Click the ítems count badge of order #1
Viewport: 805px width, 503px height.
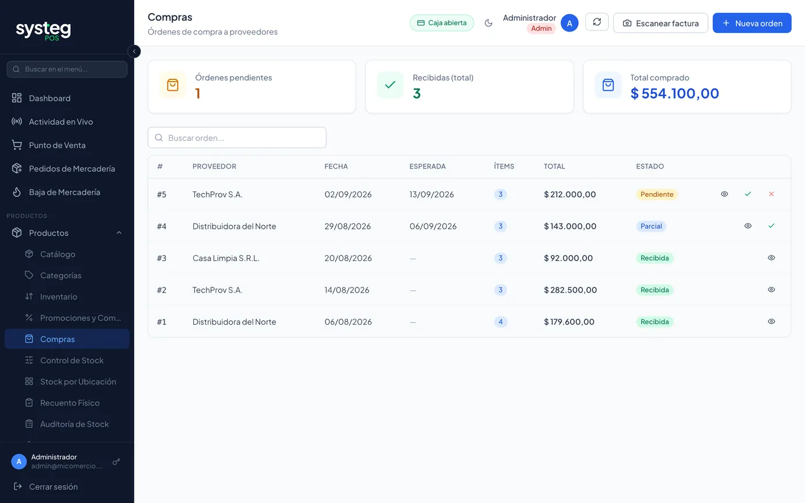point(501,322)
